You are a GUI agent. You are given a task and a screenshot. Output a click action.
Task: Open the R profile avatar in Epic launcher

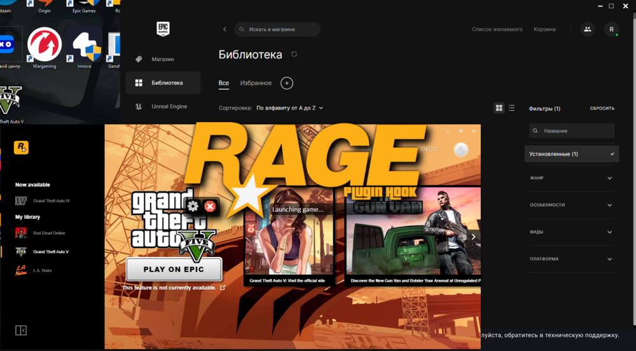tap(611, 29)
